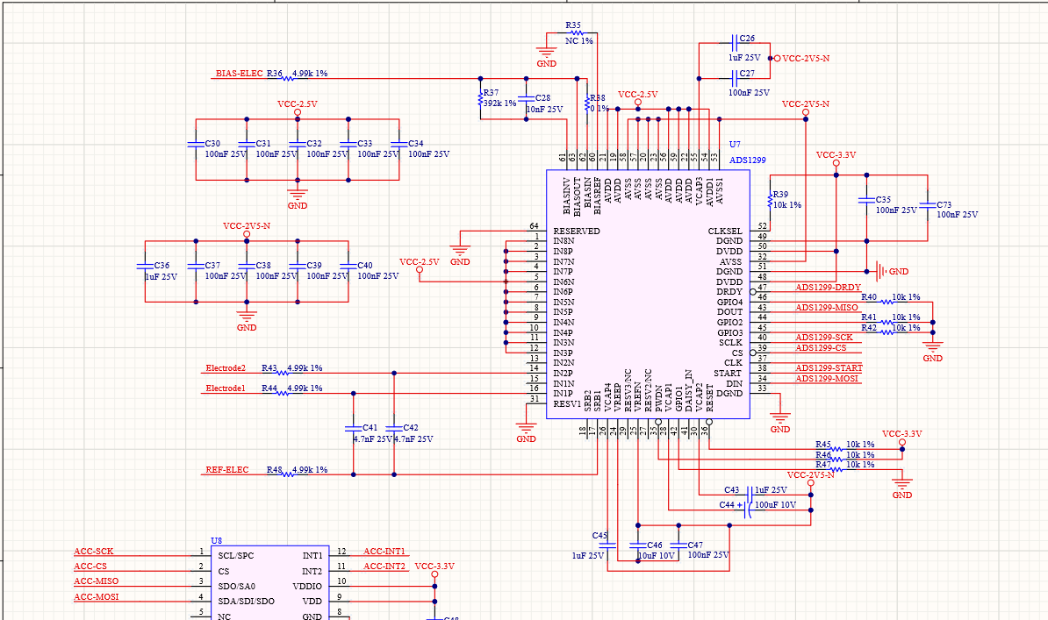Click the GND symbol below R35
This screenshot has width=1048, height=620.
[546, 55]
